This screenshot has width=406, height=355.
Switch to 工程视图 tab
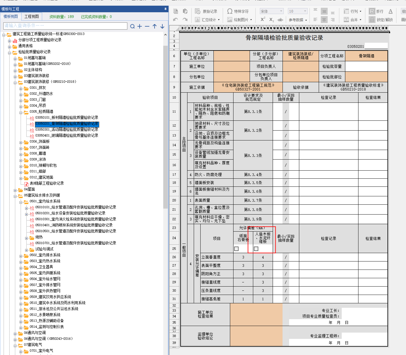[32, 16]
